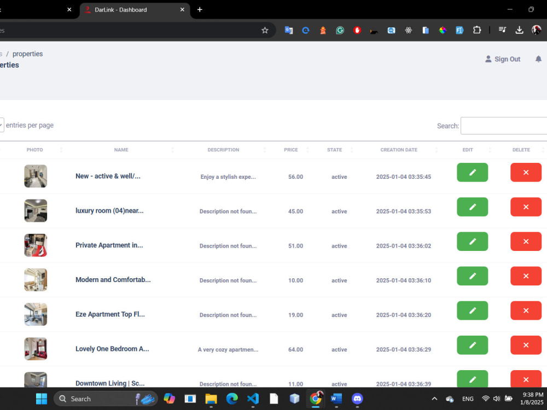
Task: Open photo of 'Modern and Comfortab...'
Action: coord(36,279)
